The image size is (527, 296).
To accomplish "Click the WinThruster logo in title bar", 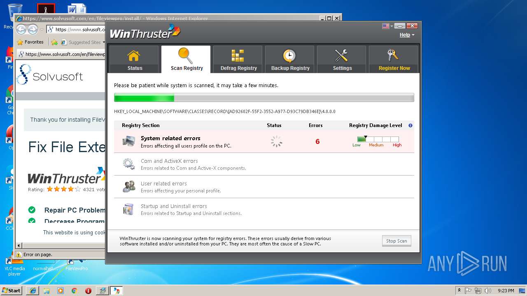I will (x=145, y=32).
